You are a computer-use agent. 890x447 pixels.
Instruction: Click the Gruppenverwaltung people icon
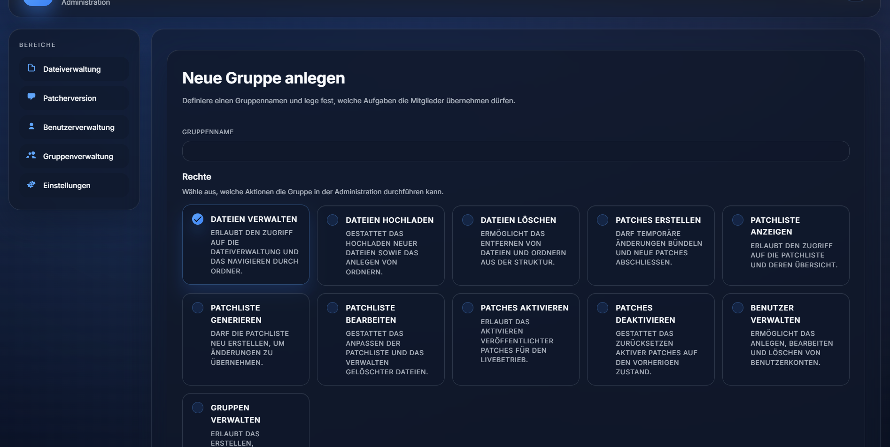tap(31, 155)
